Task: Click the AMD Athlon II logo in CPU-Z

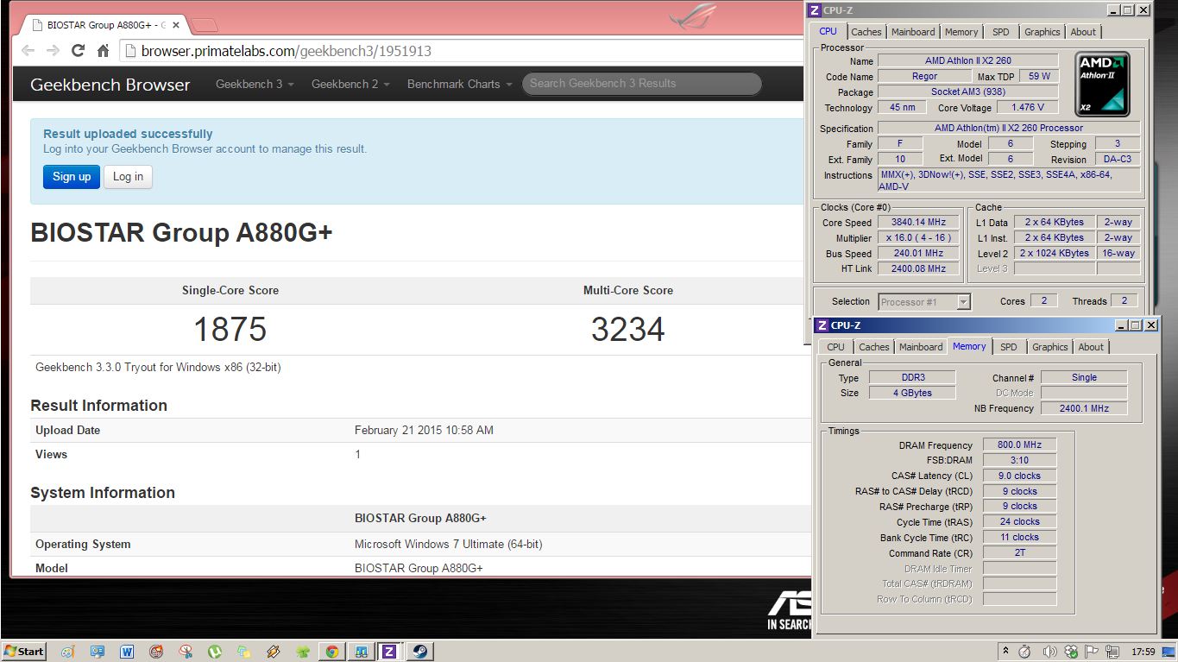Action: pyautogui.click(x=1102, y=84)
